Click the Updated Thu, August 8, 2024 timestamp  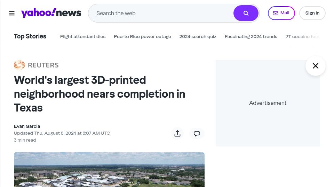[x=62, y=133]
